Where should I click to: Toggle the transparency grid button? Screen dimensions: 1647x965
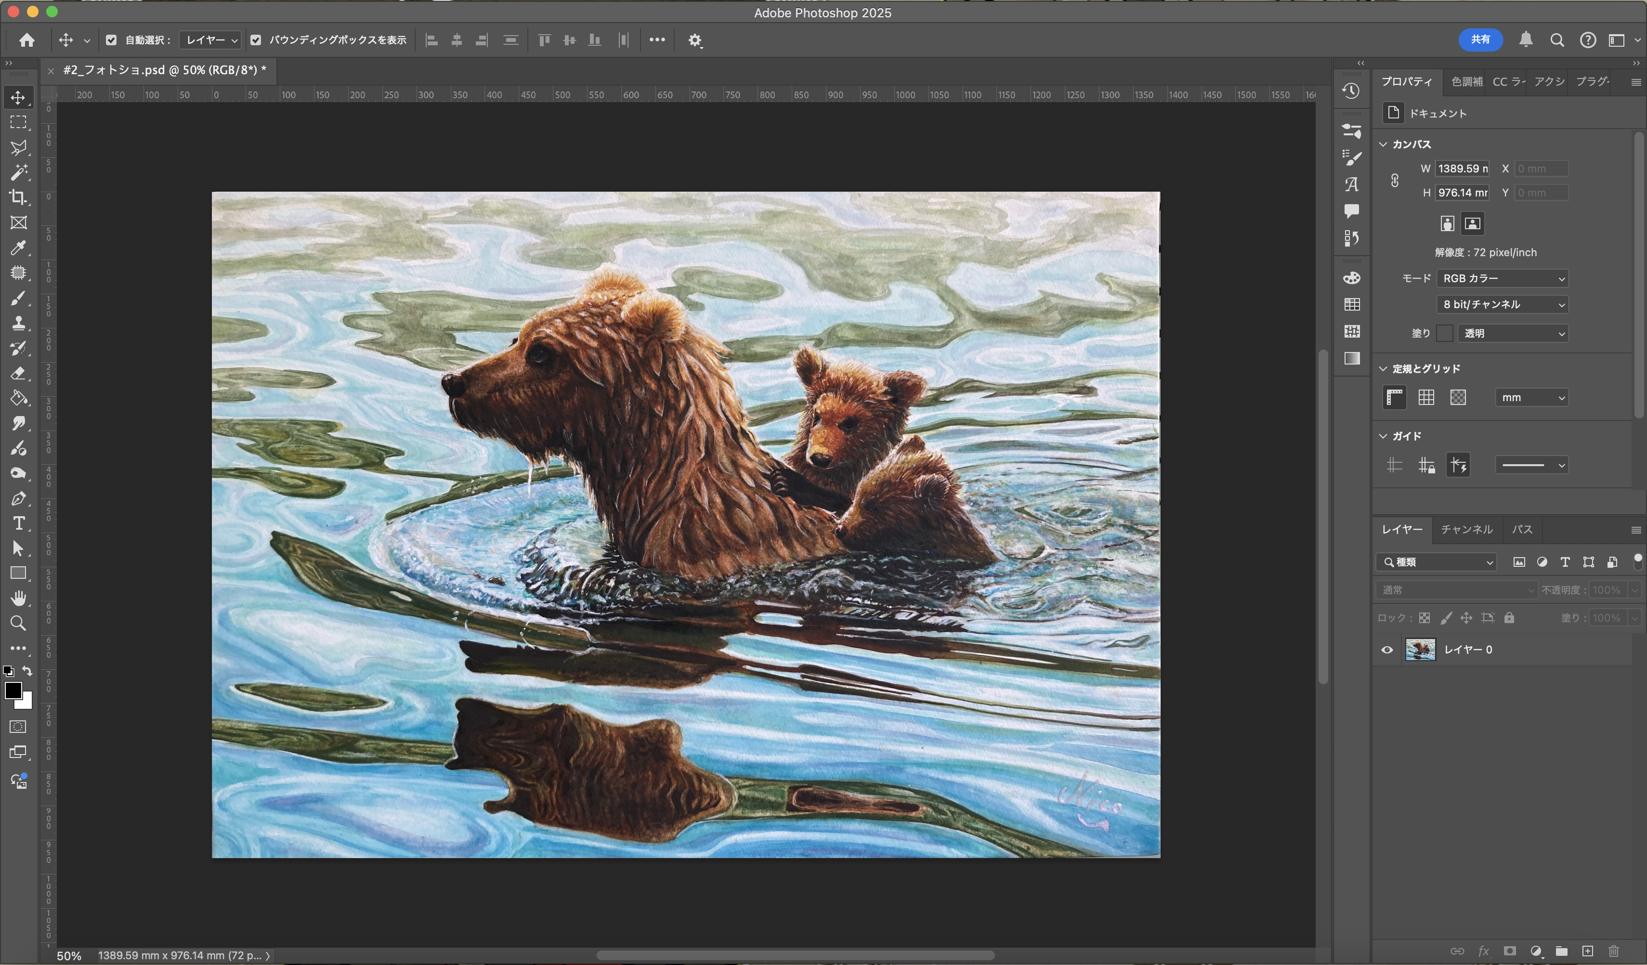tap(1457, 397)
